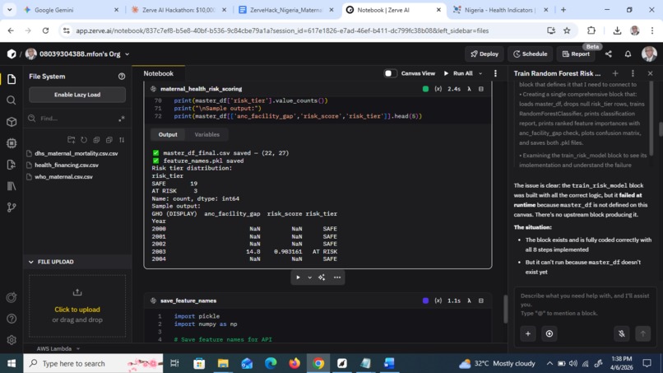Viewport: 663px width, 373px height.
Task: Open Chrome tab search dropdown
Action: pos(9,10)
